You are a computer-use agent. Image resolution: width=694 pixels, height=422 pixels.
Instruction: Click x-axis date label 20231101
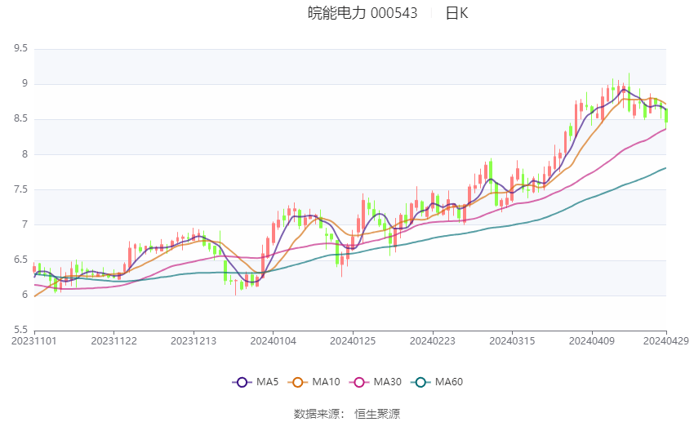34,341
